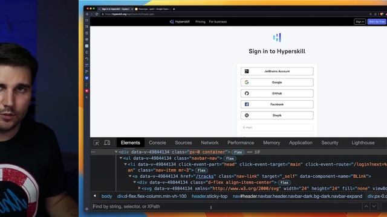Sign in with Stepik
The height and width of the screenshot is (217, 387).
[277, 115]
